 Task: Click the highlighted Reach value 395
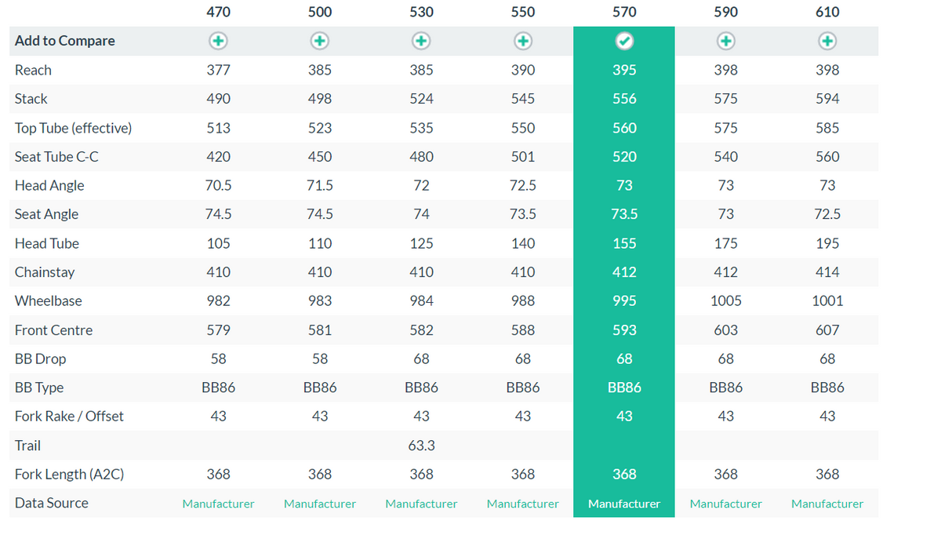(624, 70)
